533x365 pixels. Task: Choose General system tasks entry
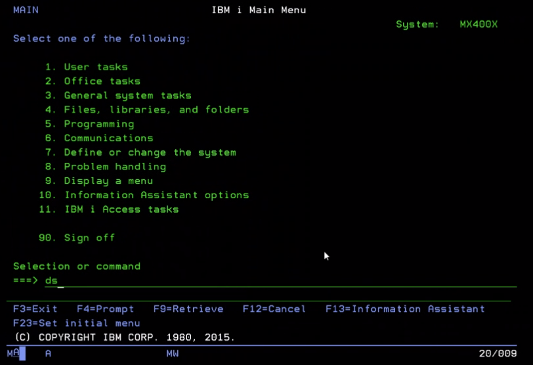coord(118,95)
